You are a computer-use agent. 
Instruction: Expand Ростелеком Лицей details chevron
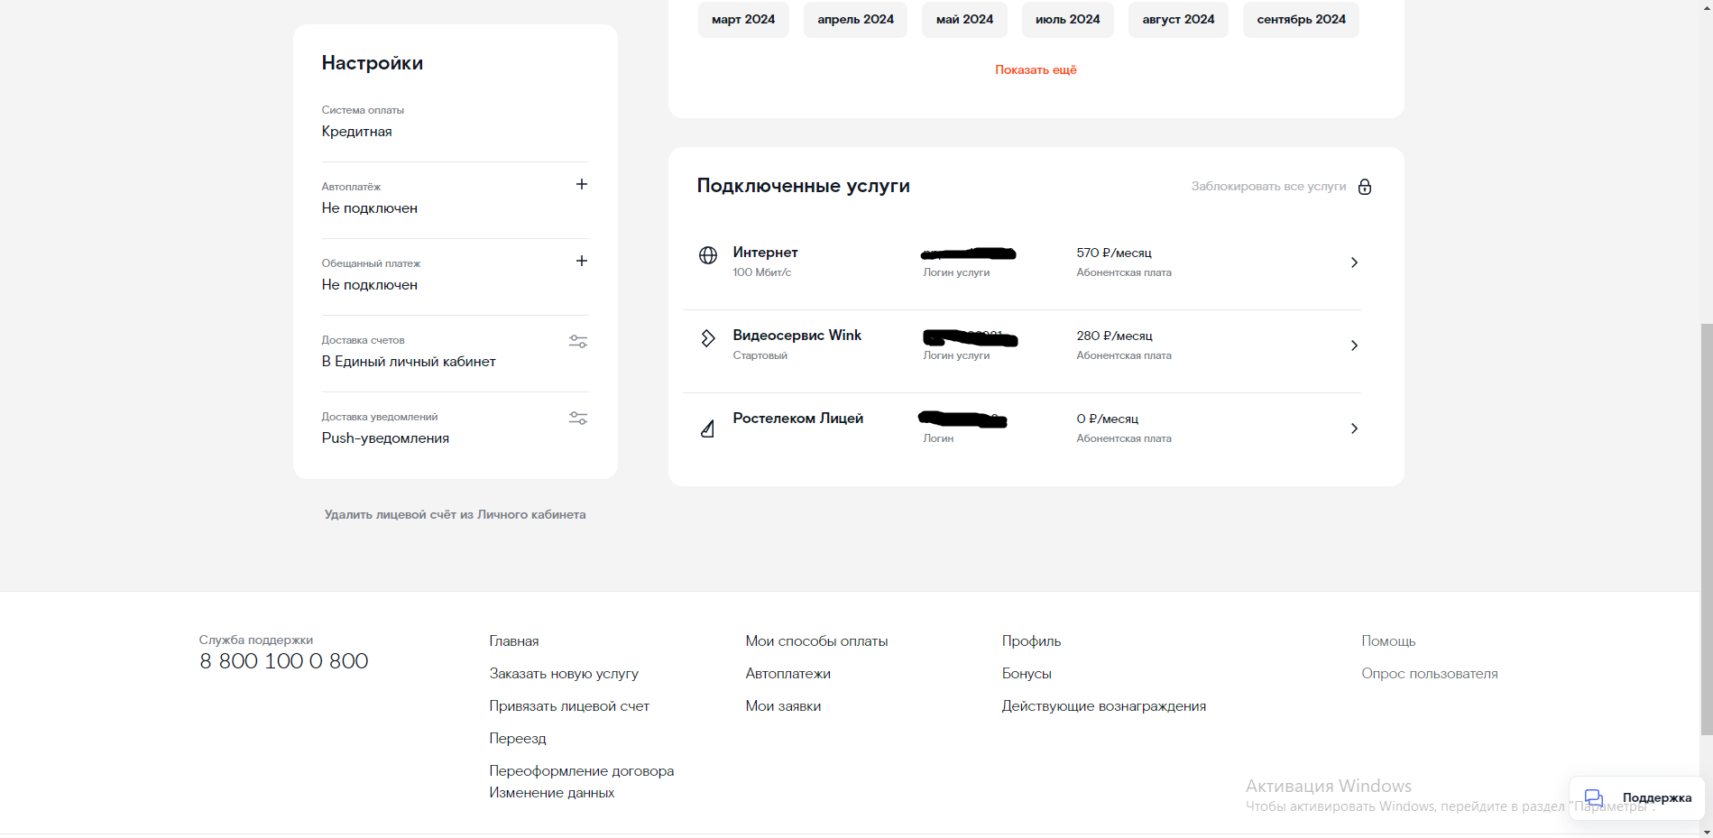(x=1354, y=428)
